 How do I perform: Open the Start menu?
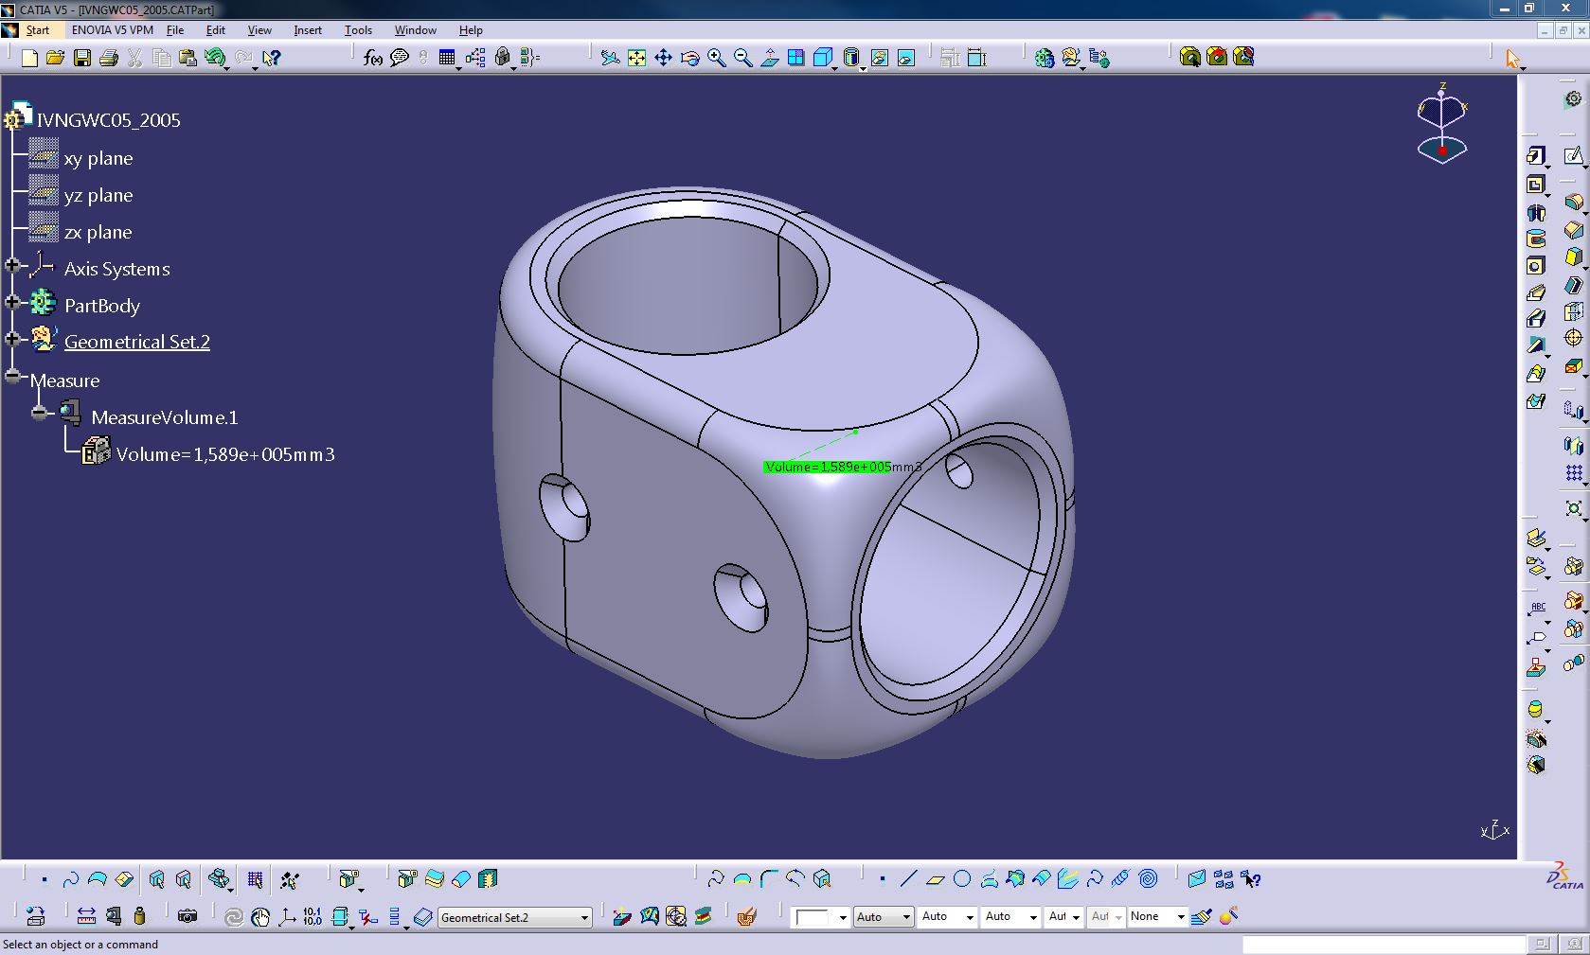pos(37,30)
